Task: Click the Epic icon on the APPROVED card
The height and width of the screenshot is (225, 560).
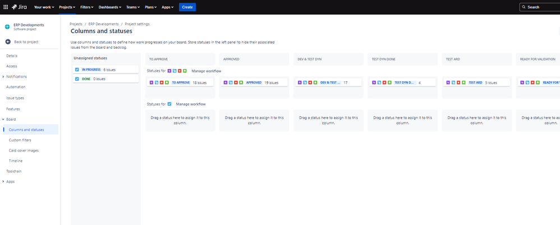Action: [226, 82]
